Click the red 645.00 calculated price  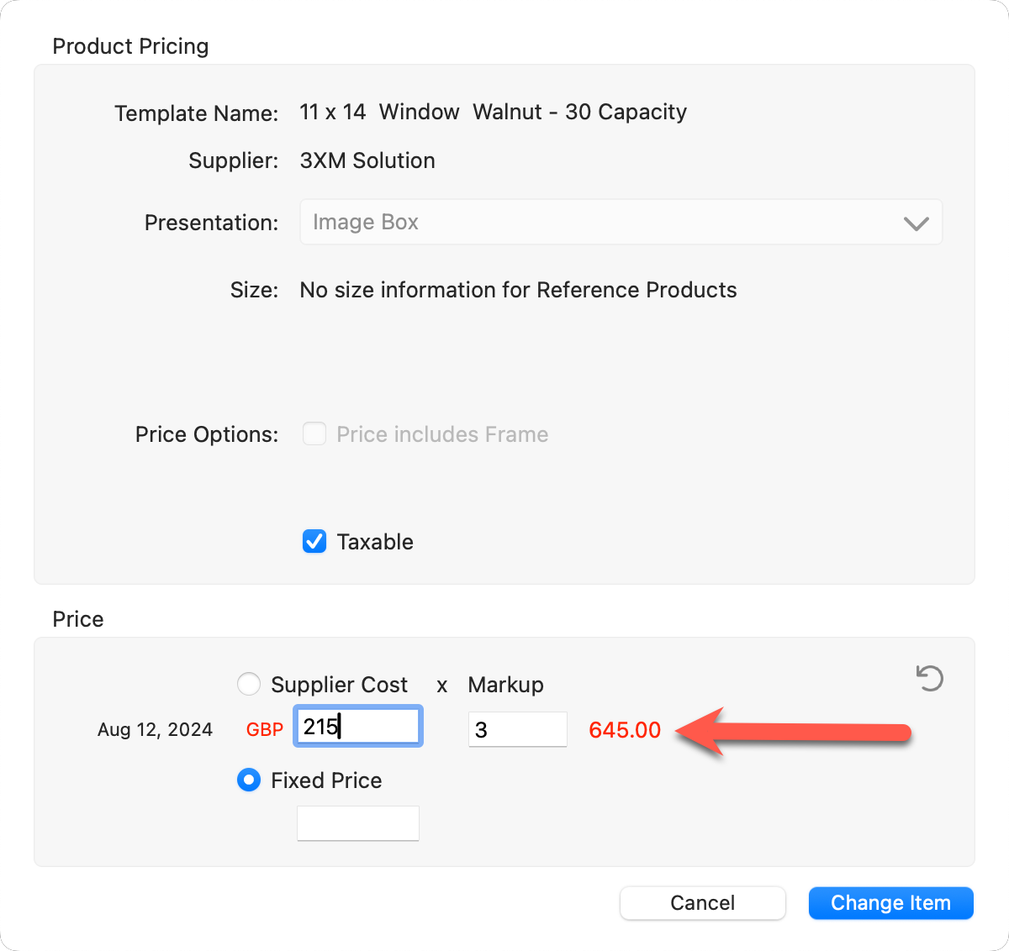click(625, 730)
